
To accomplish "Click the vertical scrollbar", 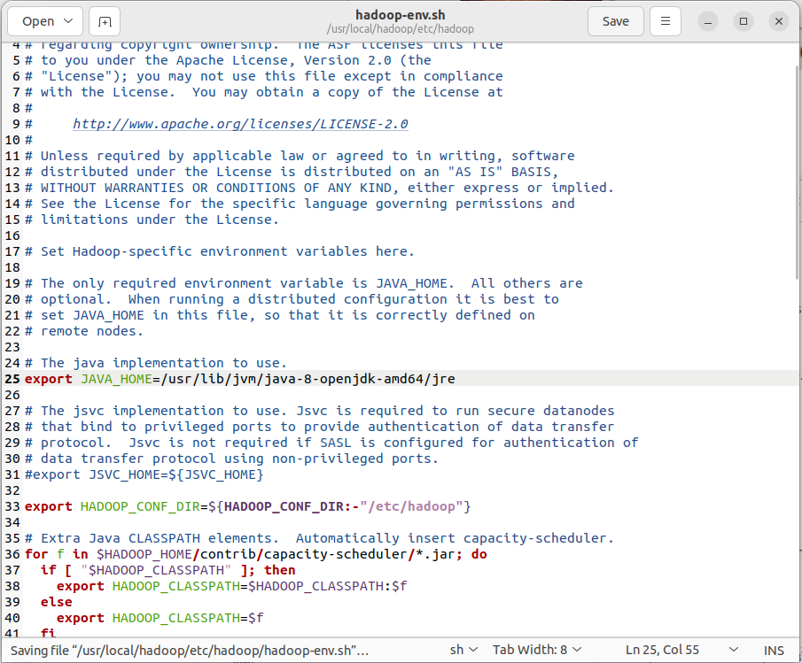I will click(x=798, y=173).
